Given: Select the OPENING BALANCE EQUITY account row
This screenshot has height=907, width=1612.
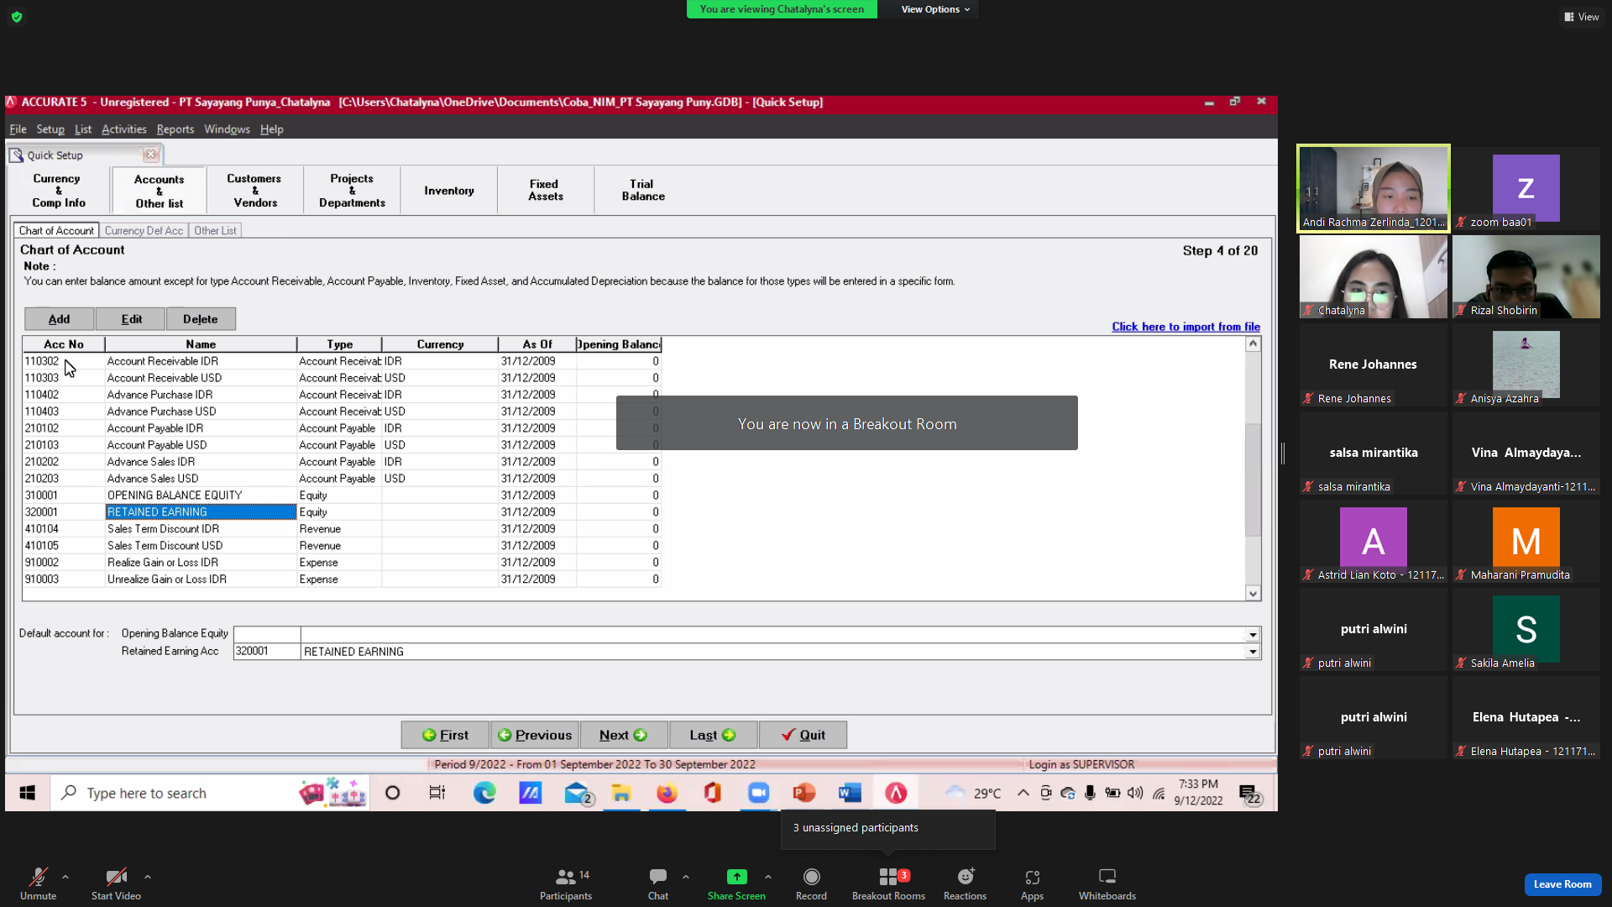Looking at the screenshot, I should tap(342, 495).
